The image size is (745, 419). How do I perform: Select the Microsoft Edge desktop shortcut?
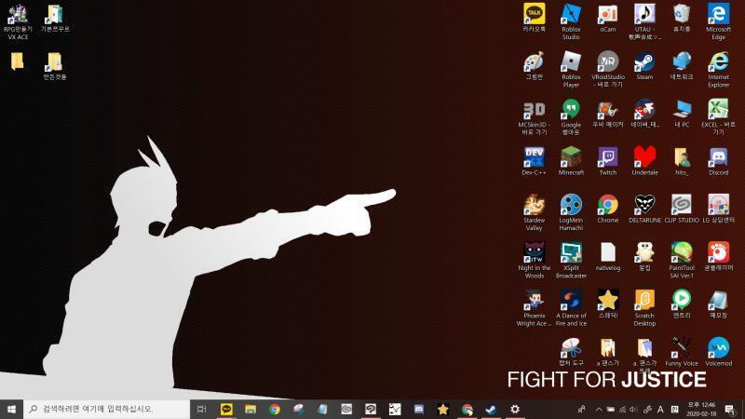tap(718, 21)
